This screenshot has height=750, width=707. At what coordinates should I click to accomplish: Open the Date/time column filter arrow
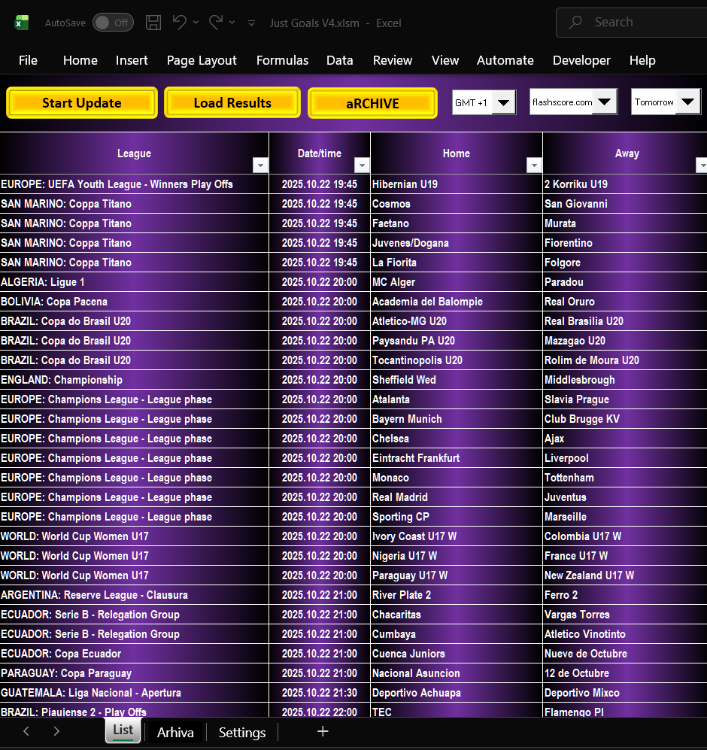(x=362, y=165)
